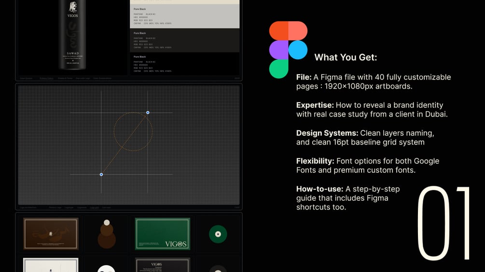Screen dimensions: 485x272
Task: Click the dotted orange circle in logo grid
Action: tap(133, 131)
